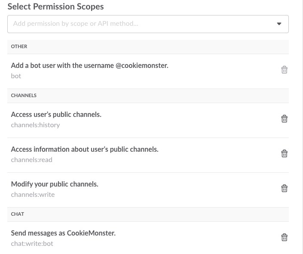303x254 pixels.
Task: Click Access information about user's public channels
Action: (x=85, y=149)
